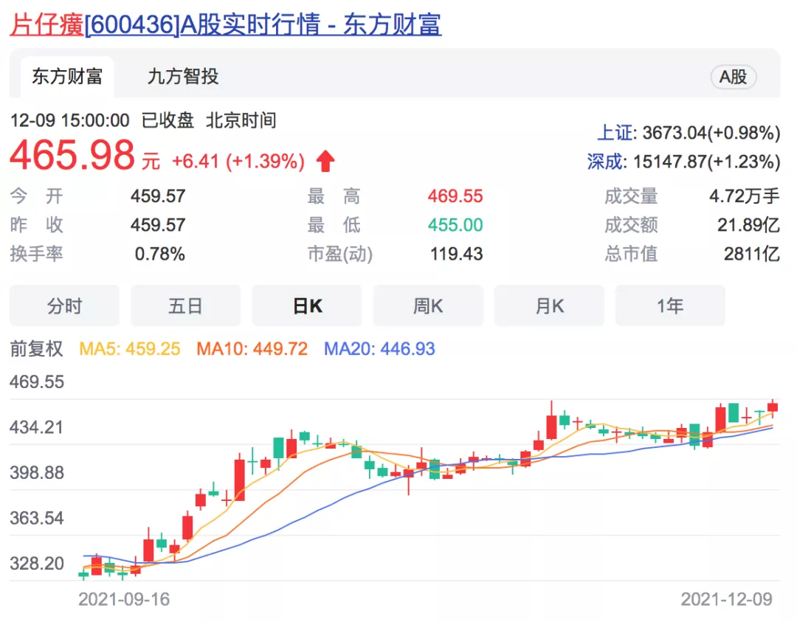This screenshot has height=622, width=797.
Task: Click the latest red candlestick on the chart
Action: pyautogui.click(x=772, y=408)
